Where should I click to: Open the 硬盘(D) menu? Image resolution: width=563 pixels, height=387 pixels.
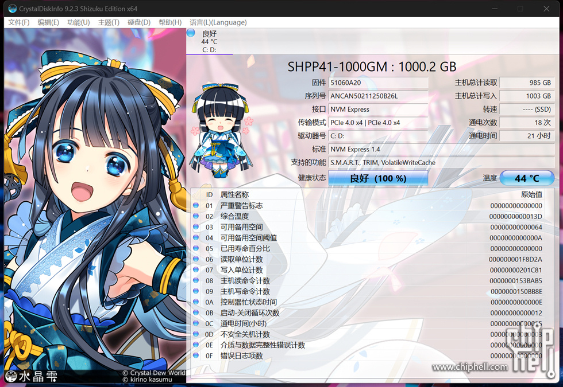139,22
